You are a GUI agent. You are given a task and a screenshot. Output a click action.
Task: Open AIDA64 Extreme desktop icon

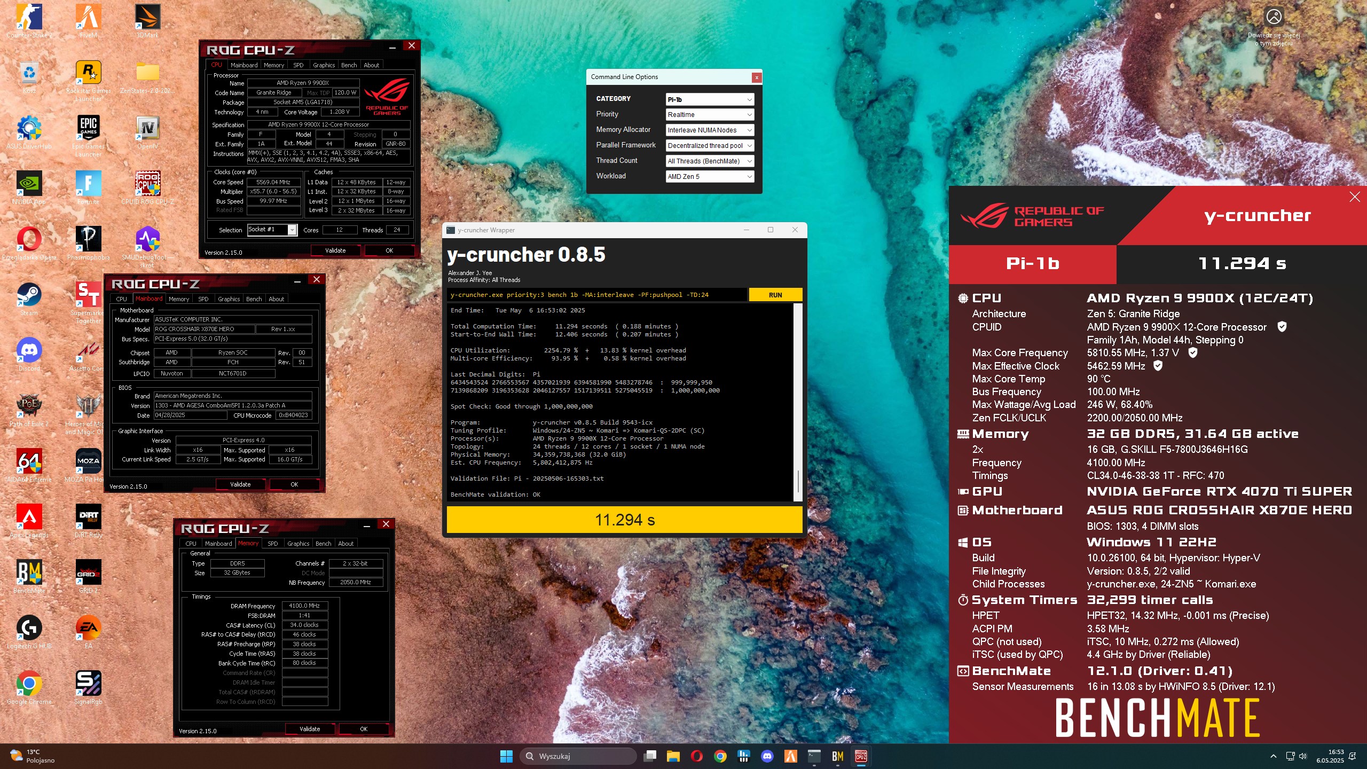pos(29,466)
